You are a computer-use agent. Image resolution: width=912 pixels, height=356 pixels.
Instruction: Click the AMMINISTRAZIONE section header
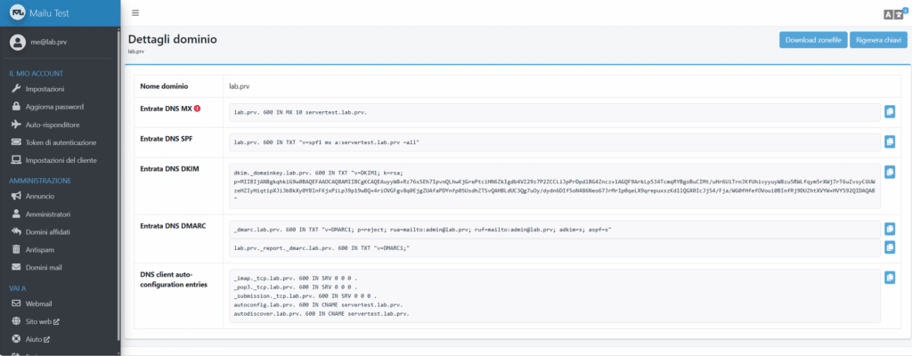click(x=40, y=181)
